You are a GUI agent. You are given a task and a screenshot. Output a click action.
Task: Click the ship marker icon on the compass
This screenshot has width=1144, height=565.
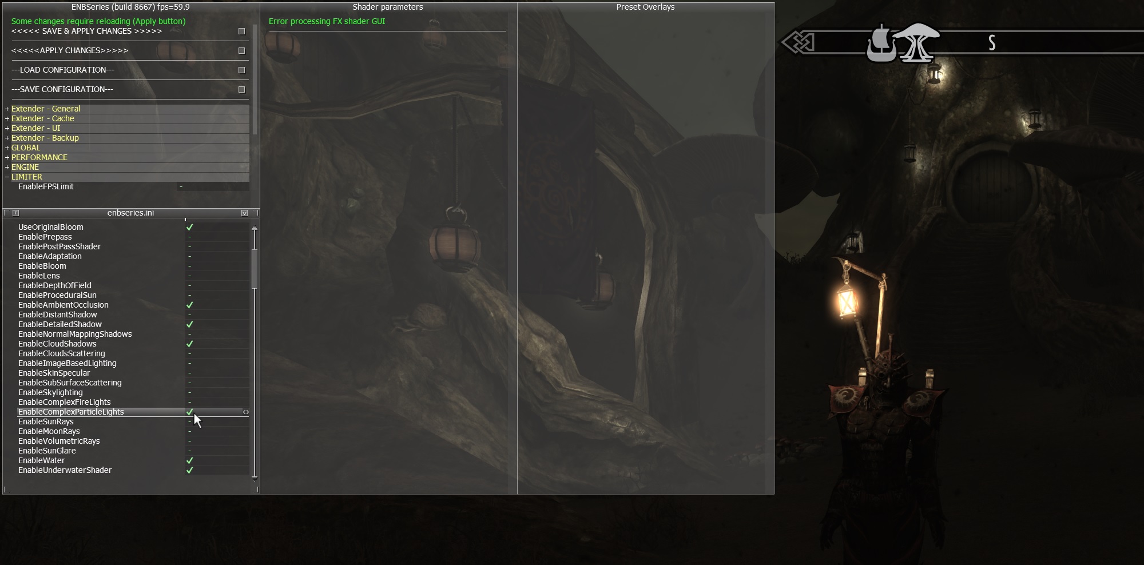[881, 42]
